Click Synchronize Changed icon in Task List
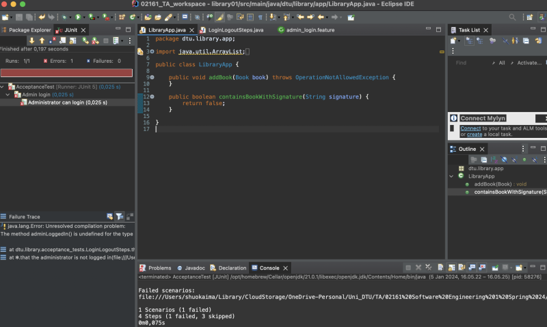Viewport: 547px width, 327px height. [539, 41]
